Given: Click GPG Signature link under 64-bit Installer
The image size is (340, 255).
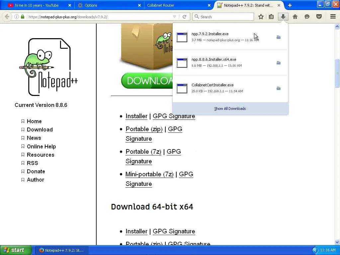Looking at the screenshot, I should click(x=174, y=231).
